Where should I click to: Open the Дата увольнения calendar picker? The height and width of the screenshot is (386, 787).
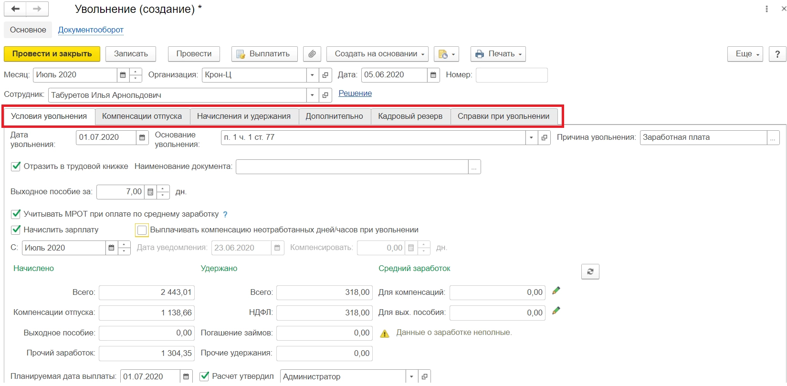[x=142, y=137]
